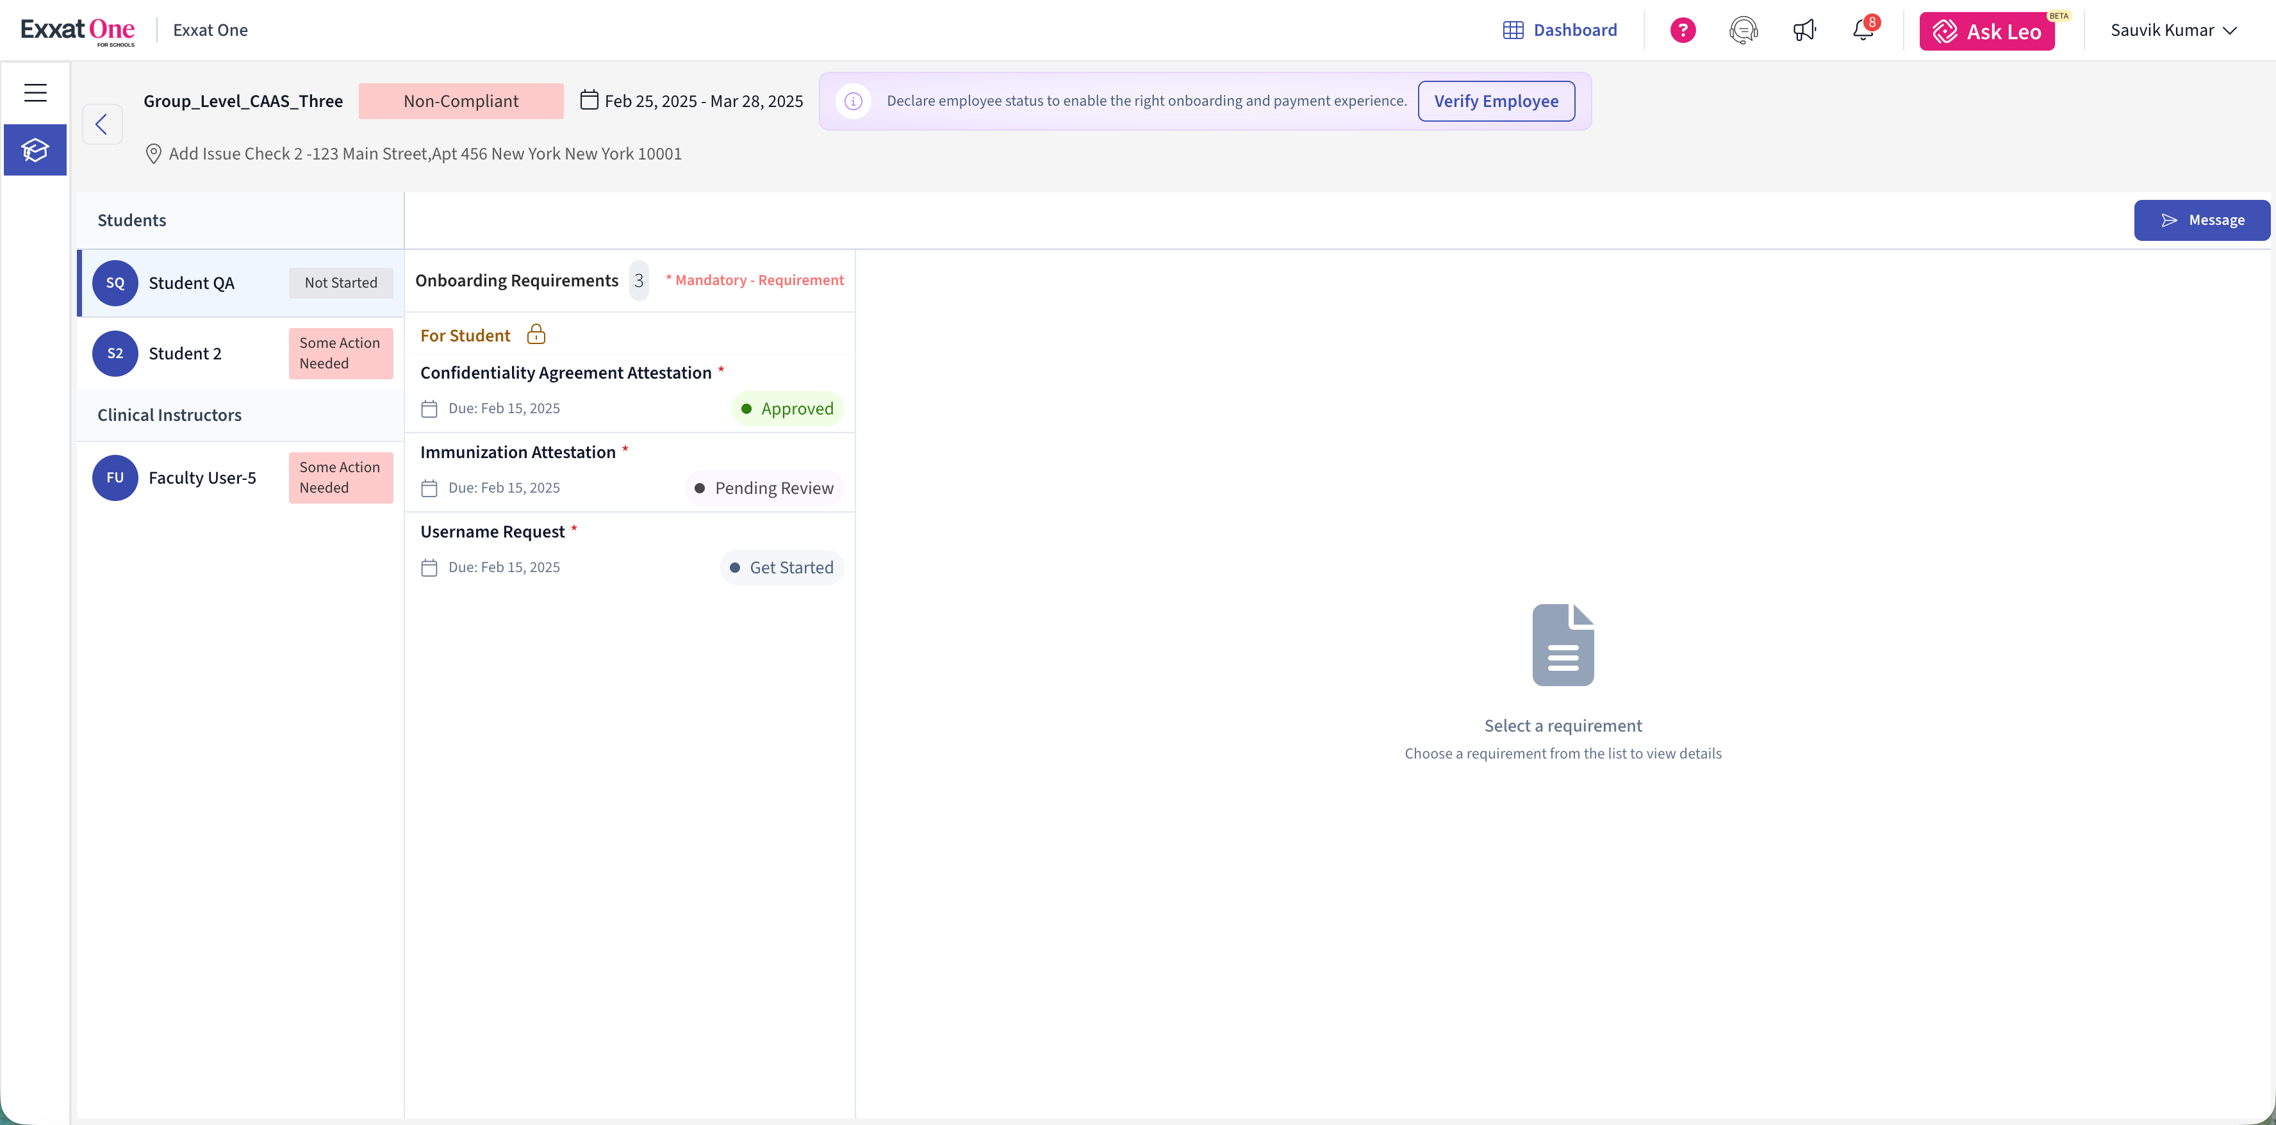Send a message with Message button
The image size is (2276, 1125).
pos(2201,220)
